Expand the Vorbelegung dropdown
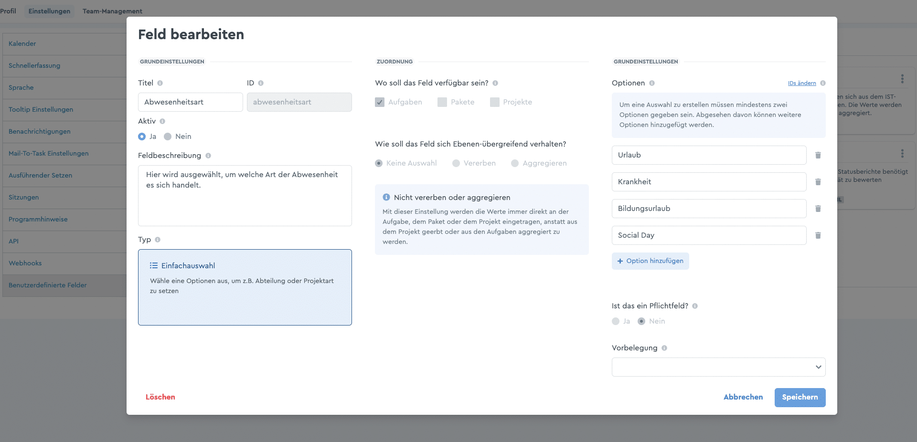The image size is (917, 442). pyautogui.click(x=718, y=367)
